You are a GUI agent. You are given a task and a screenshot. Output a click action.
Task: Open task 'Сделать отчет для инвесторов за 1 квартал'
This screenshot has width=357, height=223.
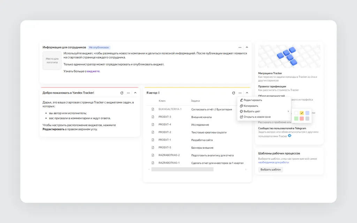coord(218,163)
